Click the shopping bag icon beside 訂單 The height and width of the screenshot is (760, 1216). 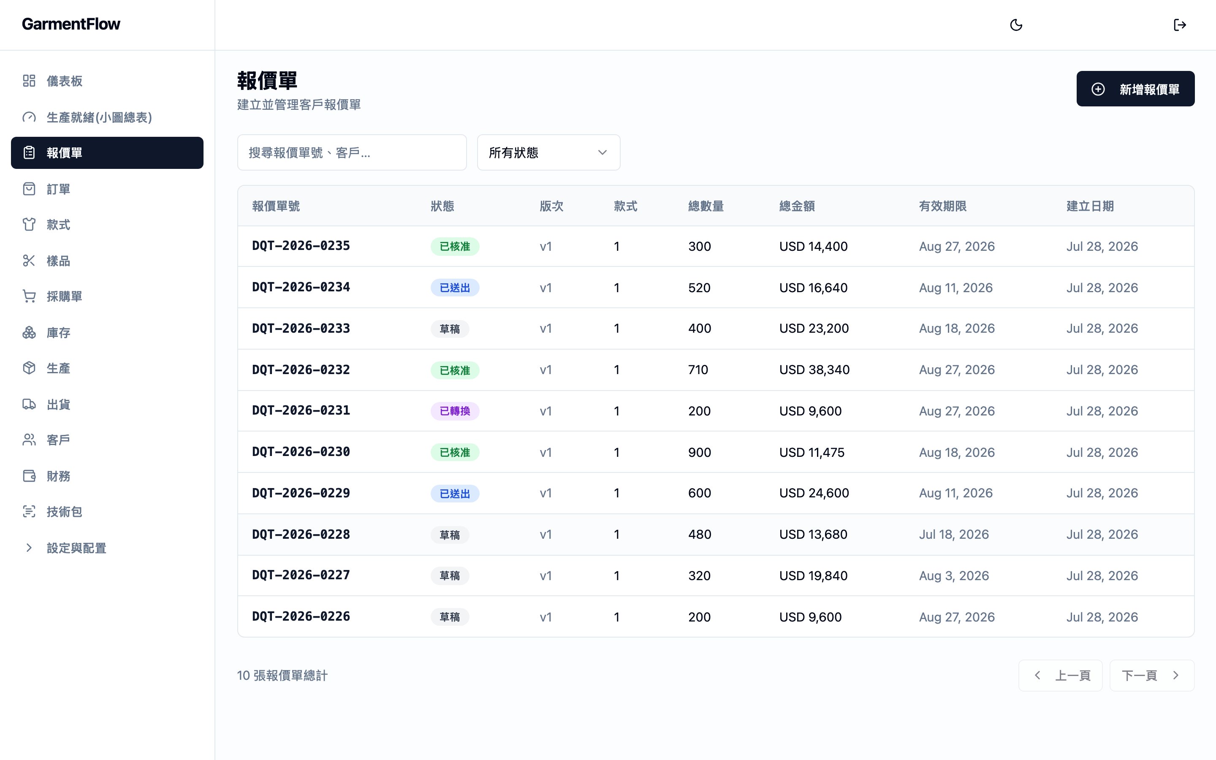coord(29,189)
